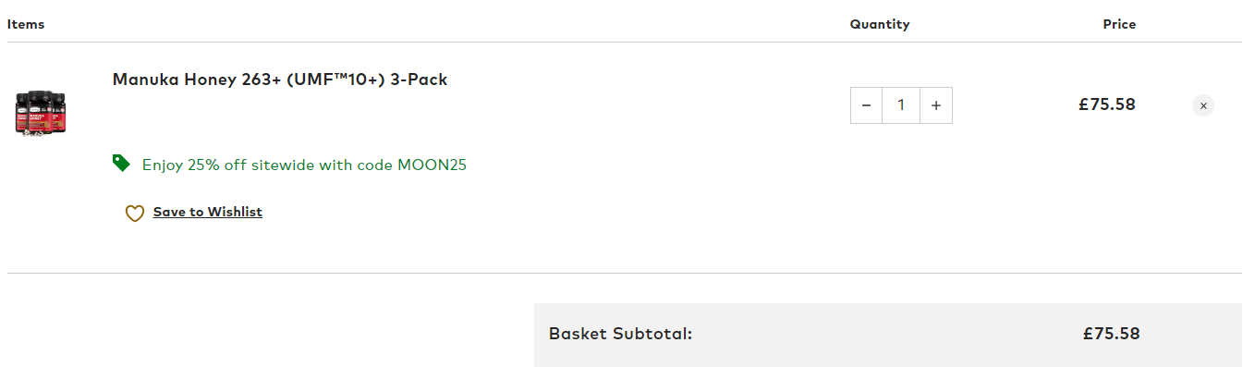Increase quantity with the plus button
Viewport: 1243px width, 367px height.
click(936, 105)
